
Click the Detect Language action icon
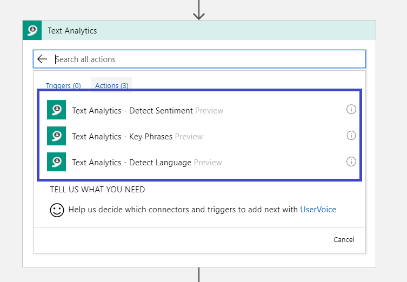pos(56,162)
